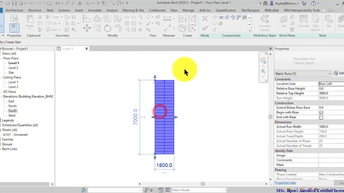
Task: Select the L-Shape Winder run icon
Action: [239, 17]
